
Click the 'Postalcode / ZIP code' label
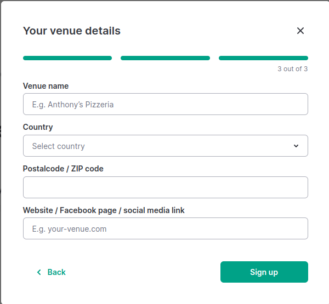click(x=63, y=169)
